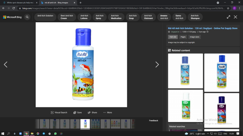Go to the next image arrow
Viewport: 243px width, 136px height.
pyautogui.click(x=157, y=65)
